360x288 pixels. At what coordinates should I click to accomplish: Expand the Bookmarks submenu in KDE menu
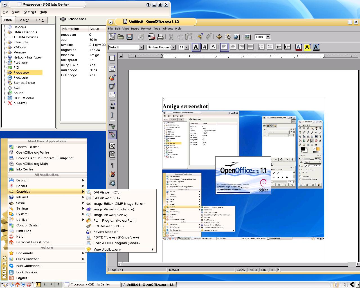point(47,253)
